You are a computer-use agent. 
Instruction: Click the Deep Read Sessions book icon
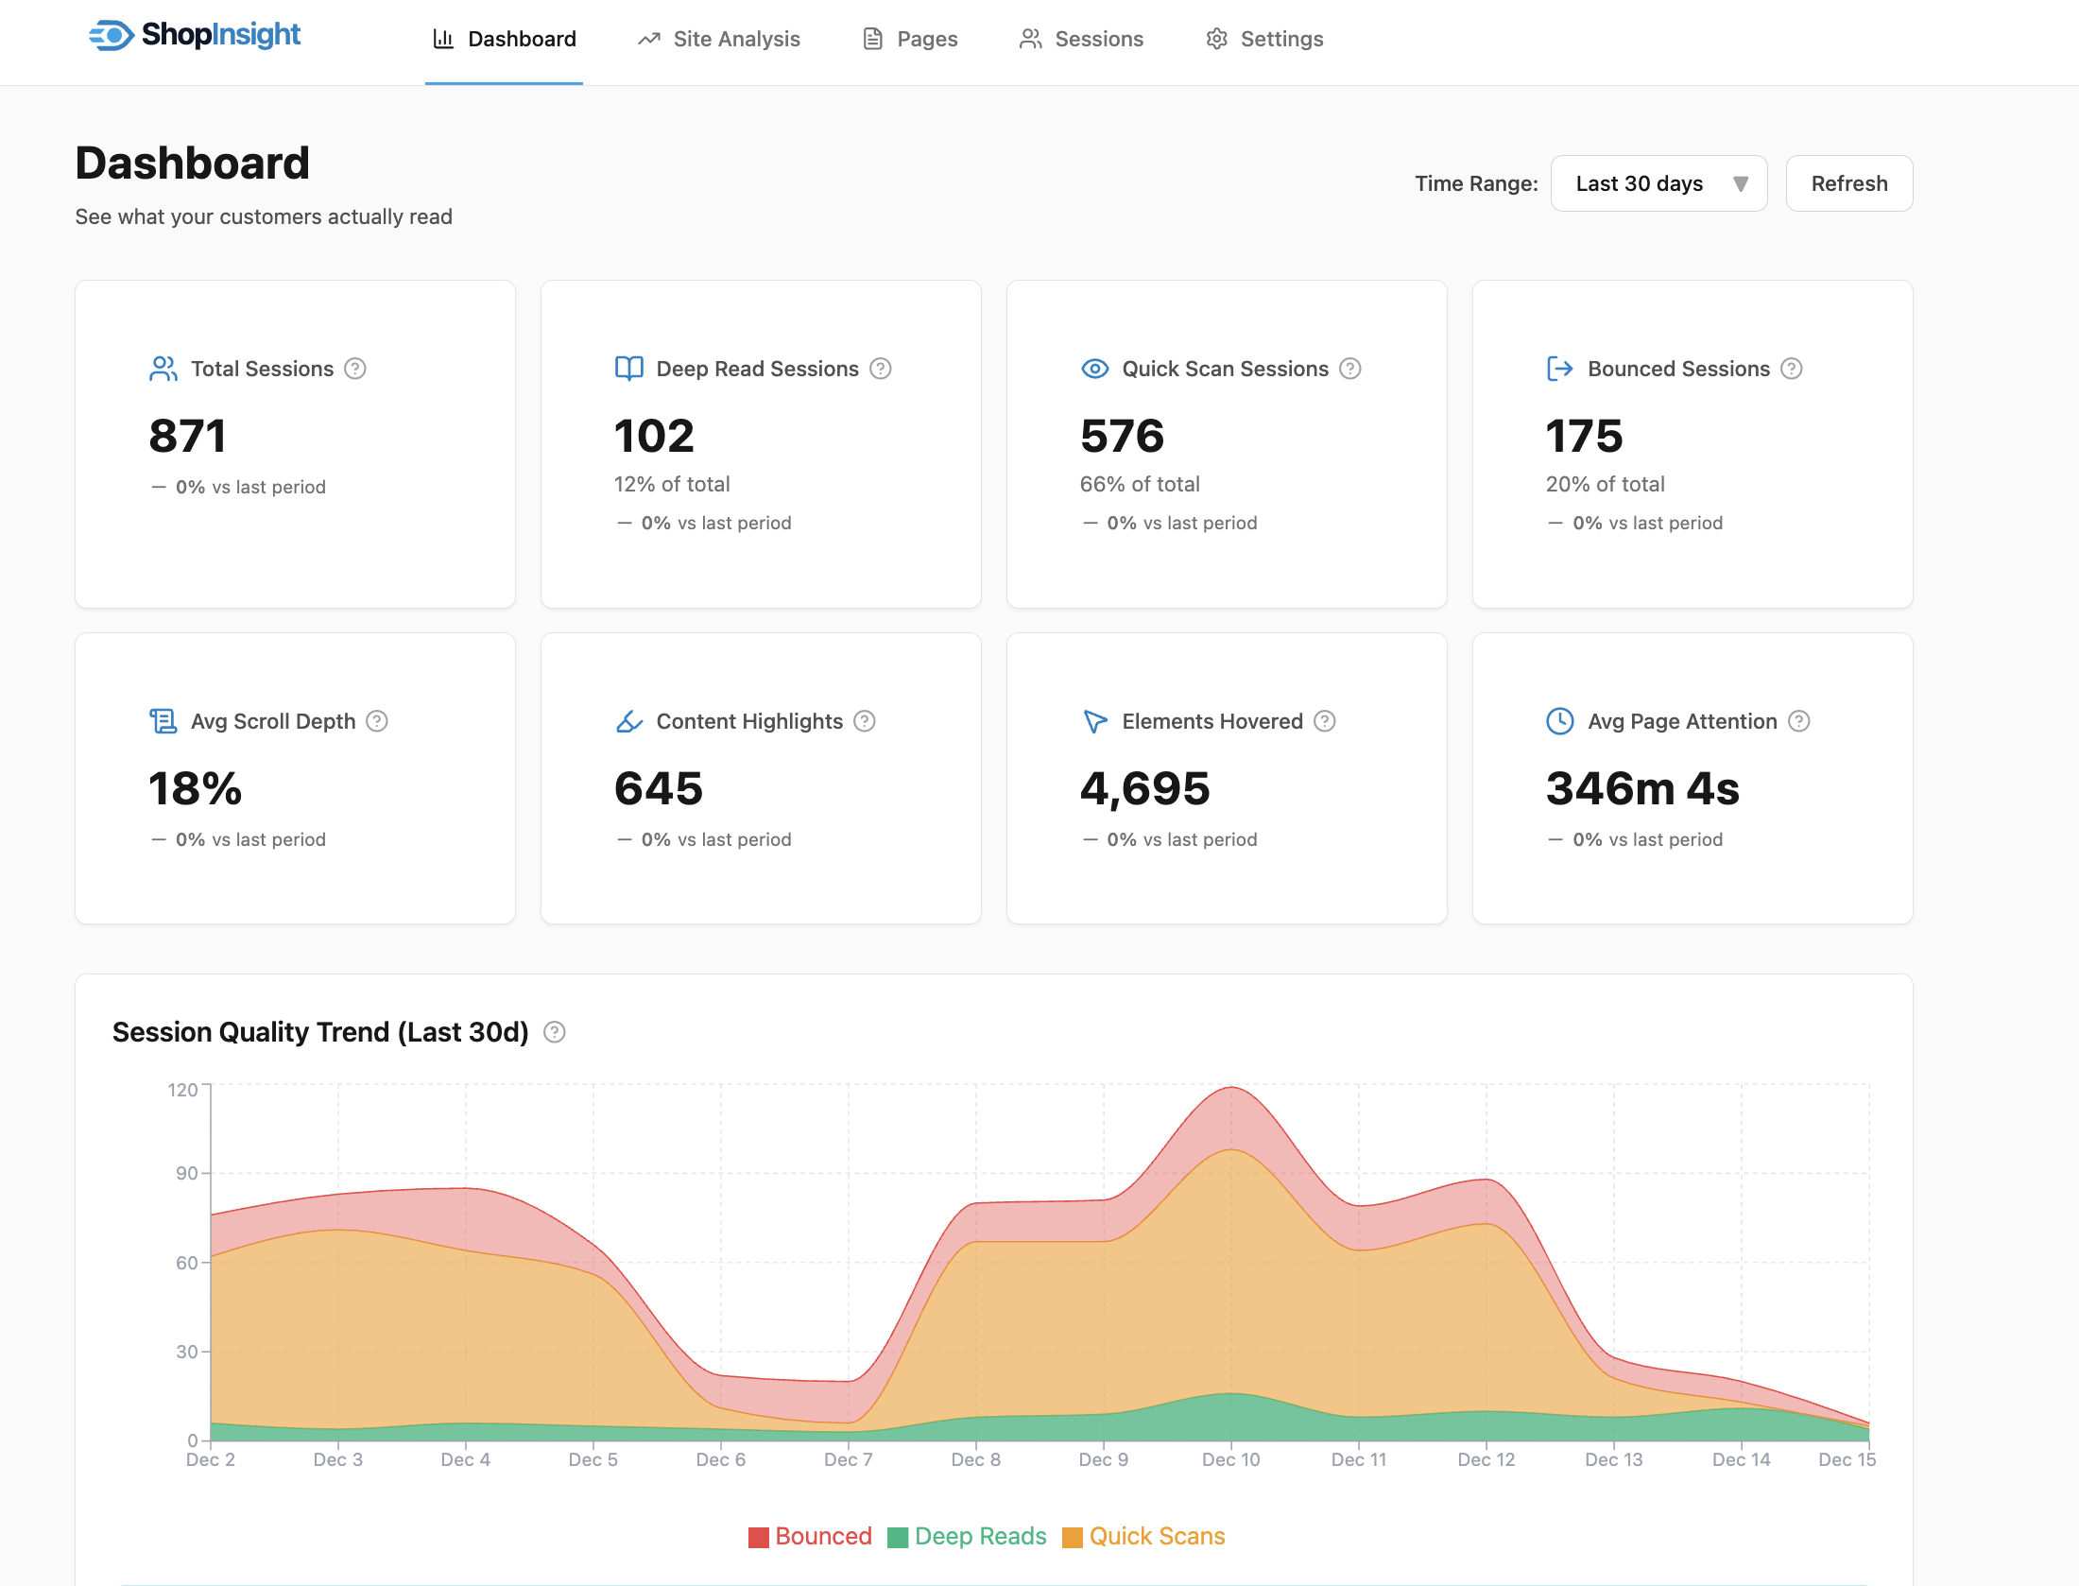pos(627,369)
